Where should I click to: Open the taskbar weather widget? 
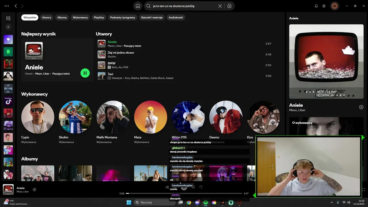point(16,202)
